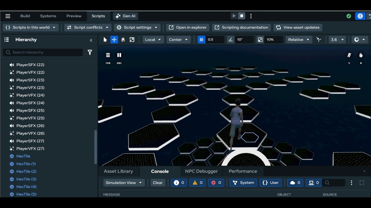The height and width of the screenshot is (208, 371).
Task: Open the Script conflicts dropdown
Action: (x=88, y=27)
